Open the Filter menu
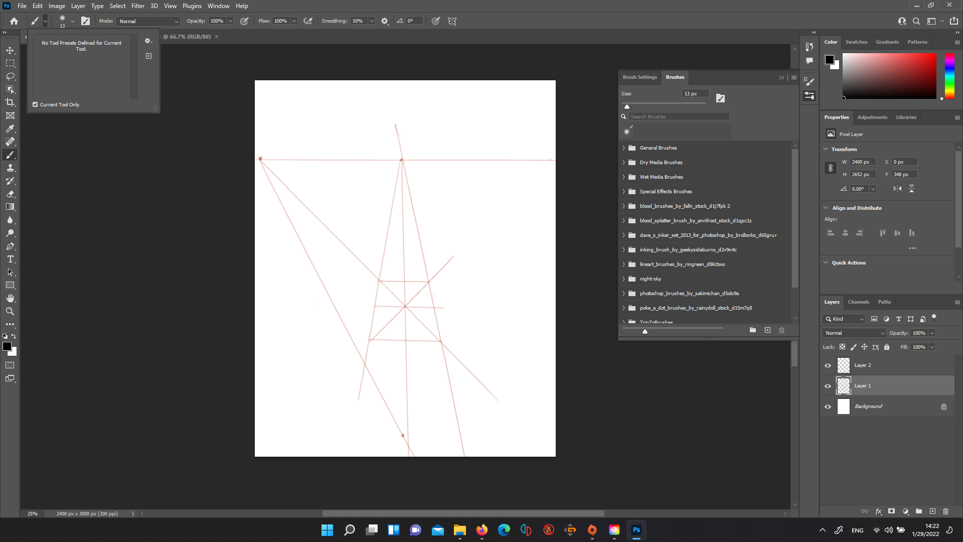Screen dimensions: 963x542 tap(138, 6)
